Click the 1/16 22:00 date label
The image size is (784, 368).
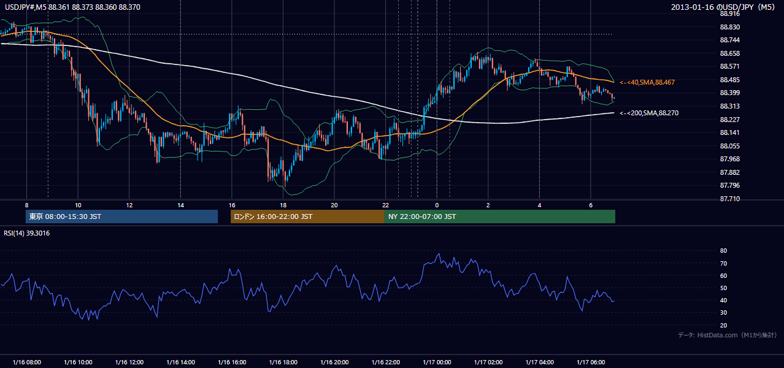click(x=385, y=362)
